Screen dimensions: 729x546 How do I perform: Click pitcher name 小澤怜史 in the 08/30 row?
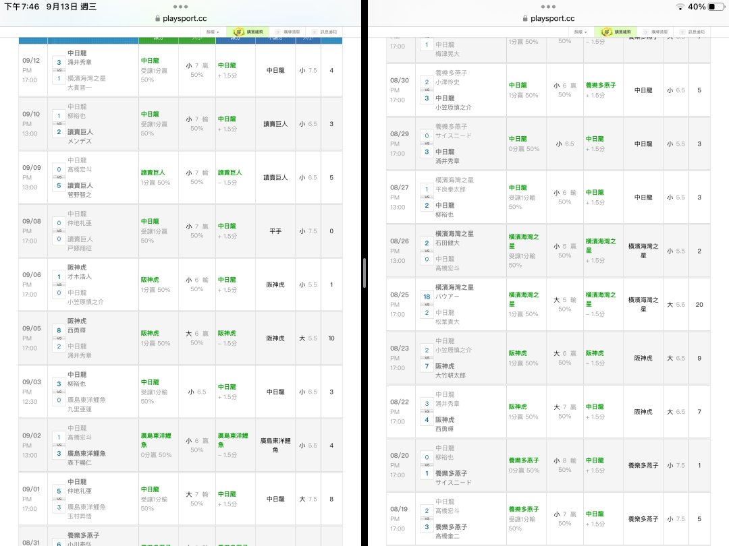point(448,82)
